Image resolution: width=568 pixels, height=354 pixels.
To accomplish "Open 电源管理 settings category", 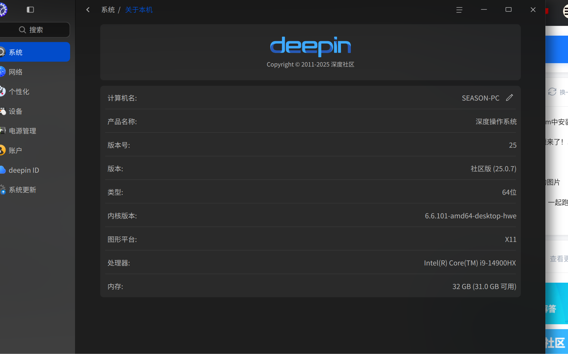I will pyautogui.click(x=35, y=131).
